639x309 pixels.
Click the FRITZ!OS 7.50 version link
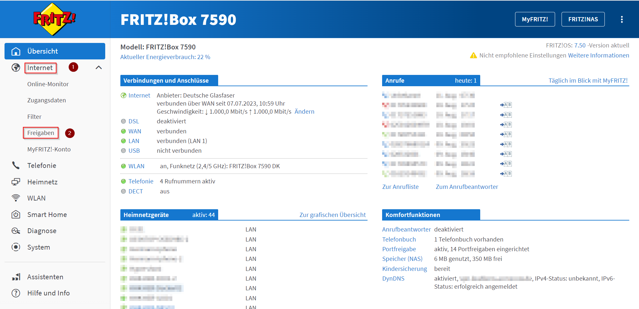(x=580, y=45)
